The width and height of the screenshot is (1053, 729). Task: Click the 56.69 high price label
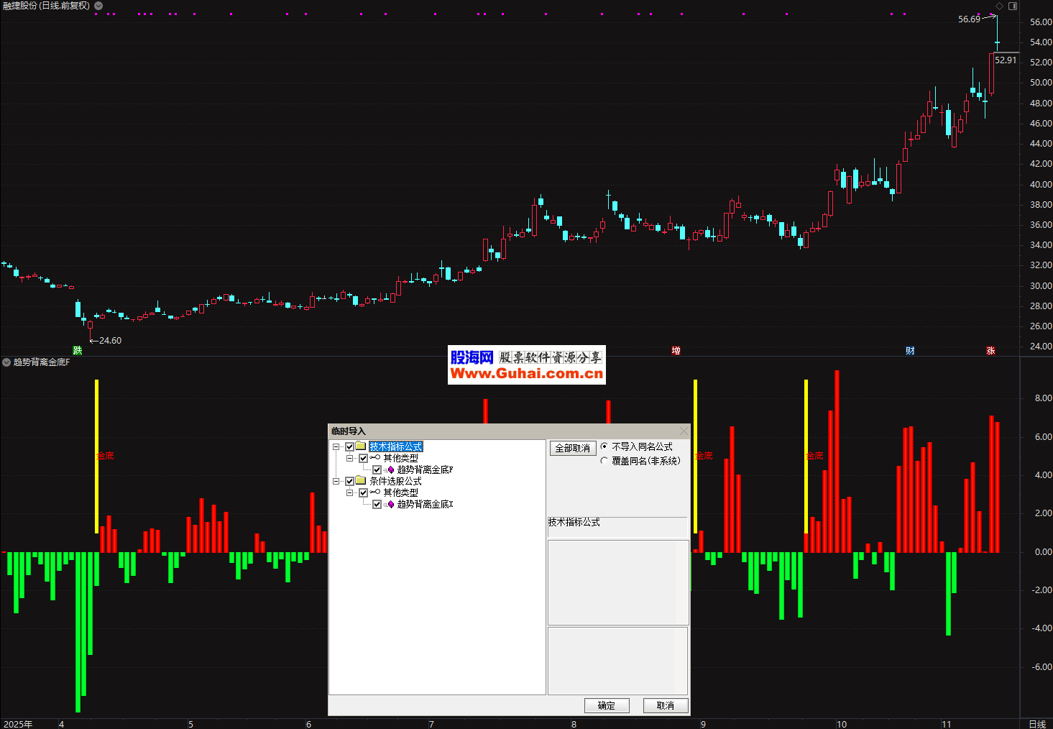tap(969, 19)
